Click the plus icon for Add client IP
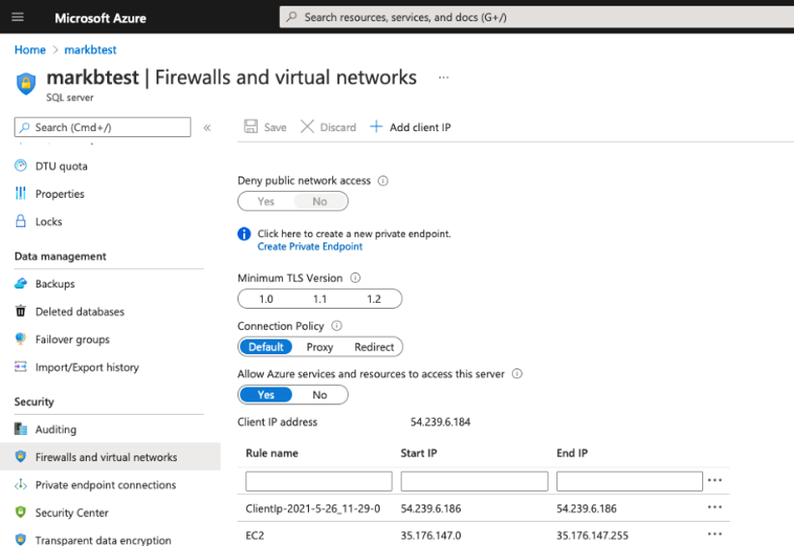 coord(377,126)
